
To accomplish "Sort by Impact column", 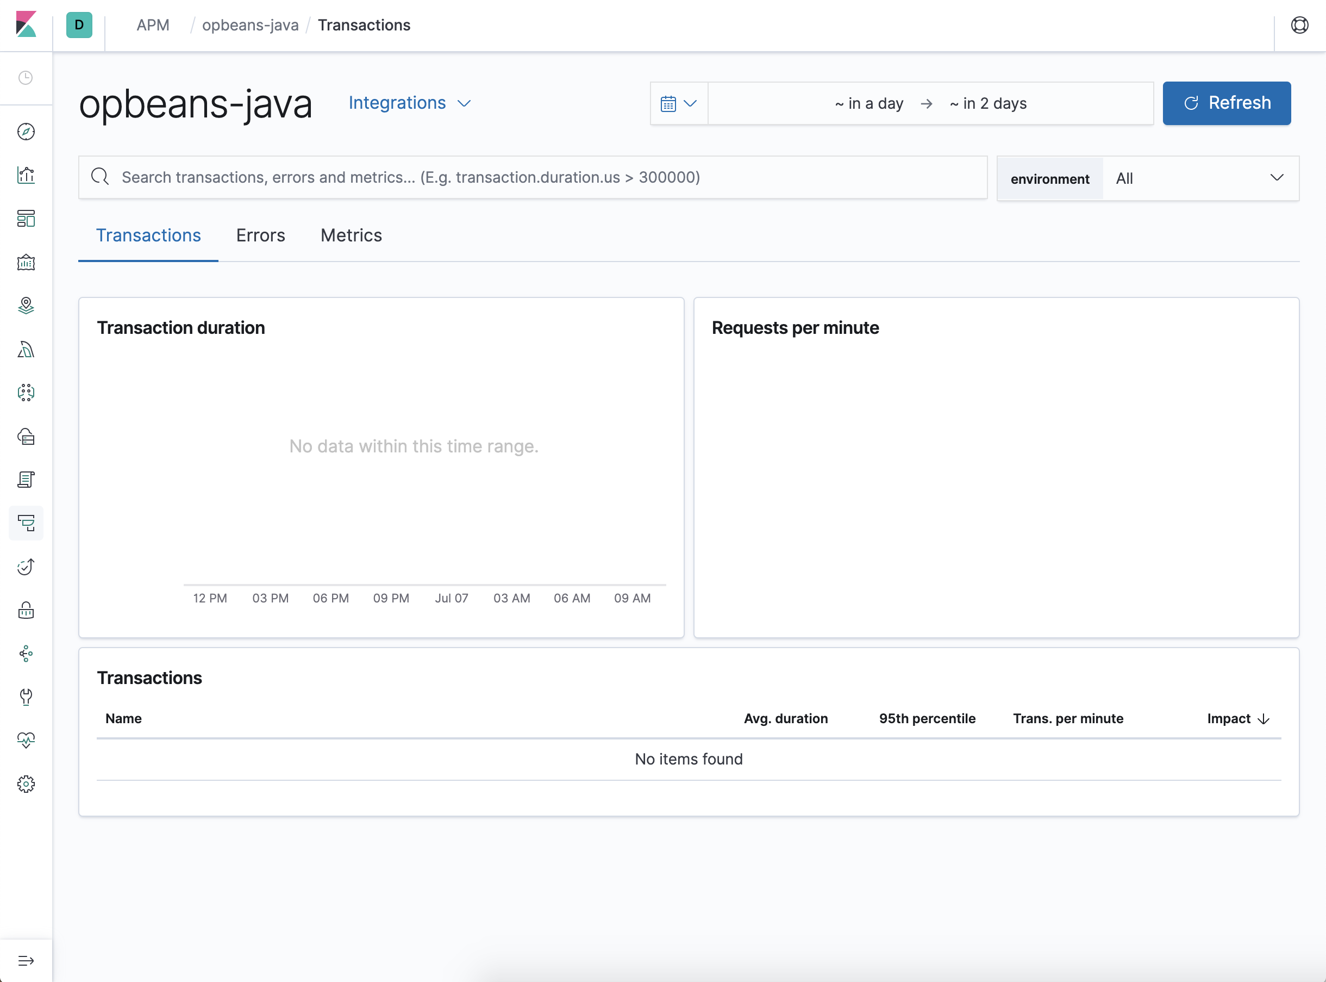I will [1238, 719].
